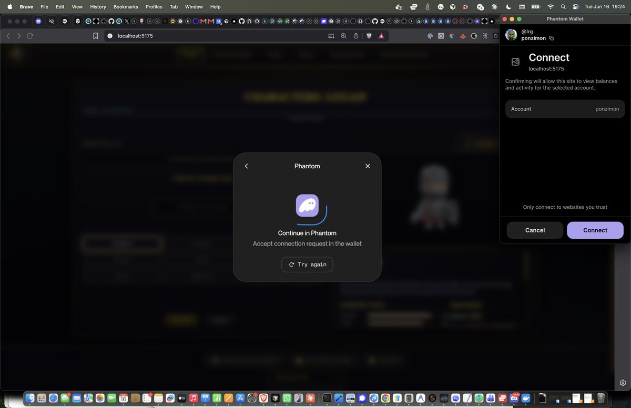Copy the ponzimon address in wallet header
The width and height of the screenshot is (631, 408).
551,38
